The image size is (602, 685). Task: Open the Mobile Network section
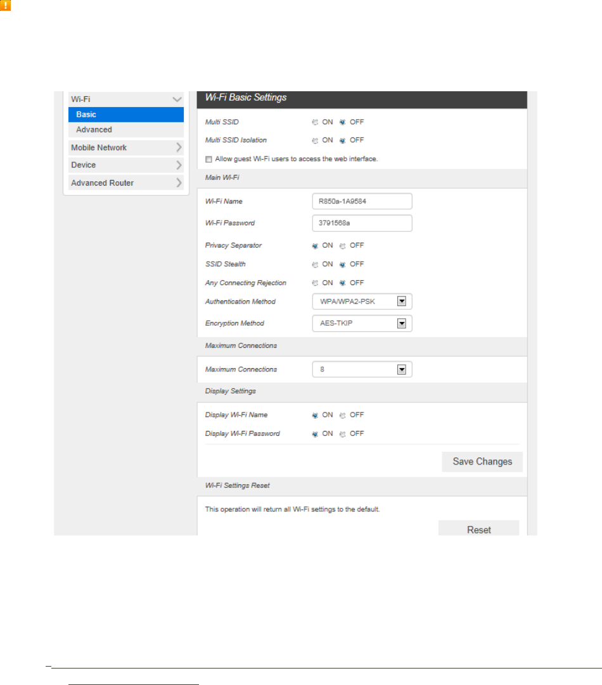coord(126,148)
